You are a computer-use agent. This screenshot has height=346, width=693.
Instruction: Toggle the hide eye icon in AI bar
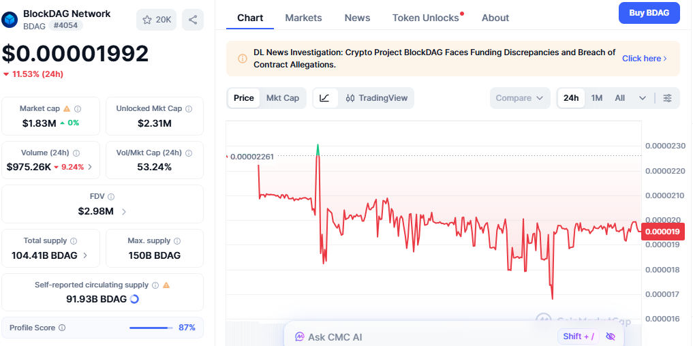611,336
